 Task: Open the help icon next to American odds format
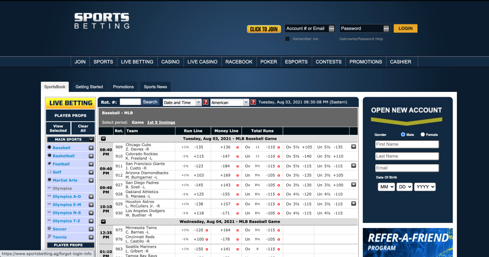pyautogui.click(x=253, y=102)
